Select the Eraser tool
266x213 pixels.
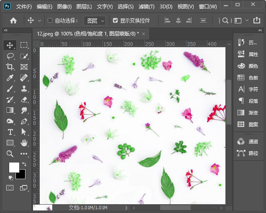point(24,99)
